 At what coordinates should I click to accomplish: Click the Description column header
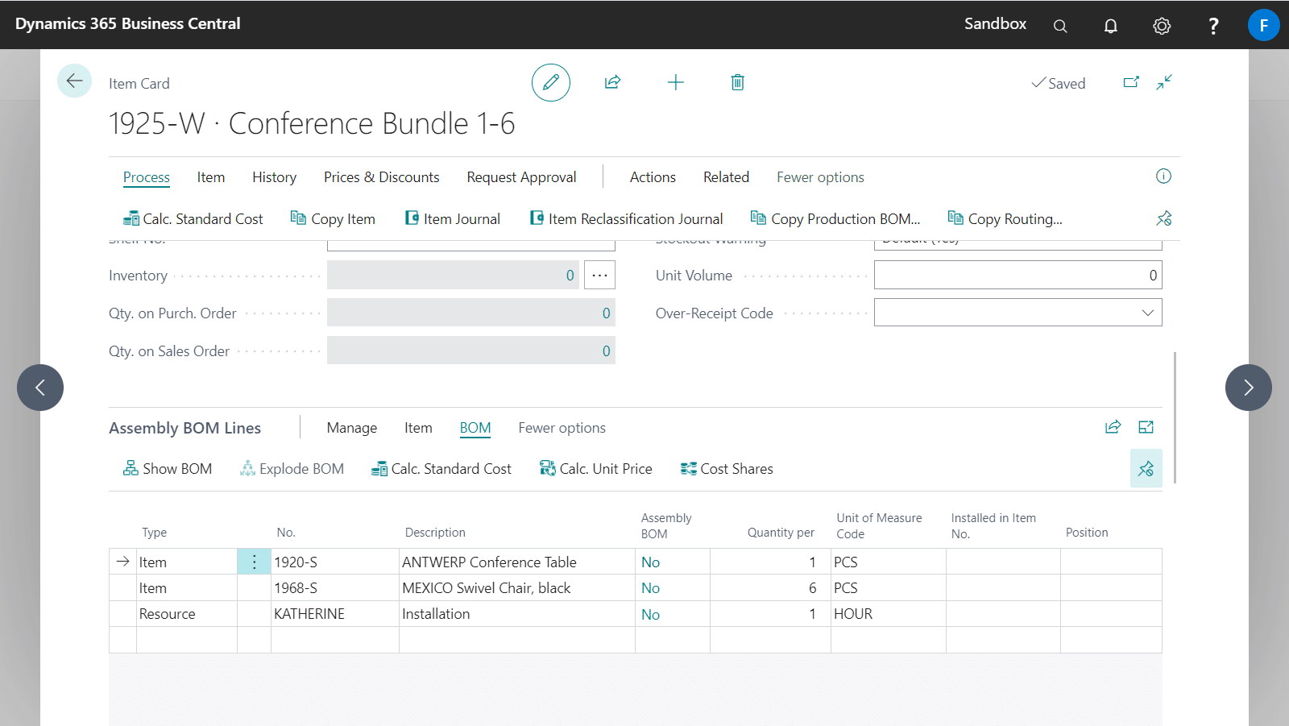(435, 533)
